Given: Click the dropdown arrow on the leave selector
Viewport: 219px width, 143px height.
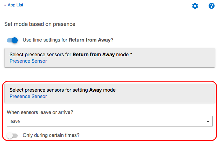Looking at the screenshot, I should (x=208, y=121).
